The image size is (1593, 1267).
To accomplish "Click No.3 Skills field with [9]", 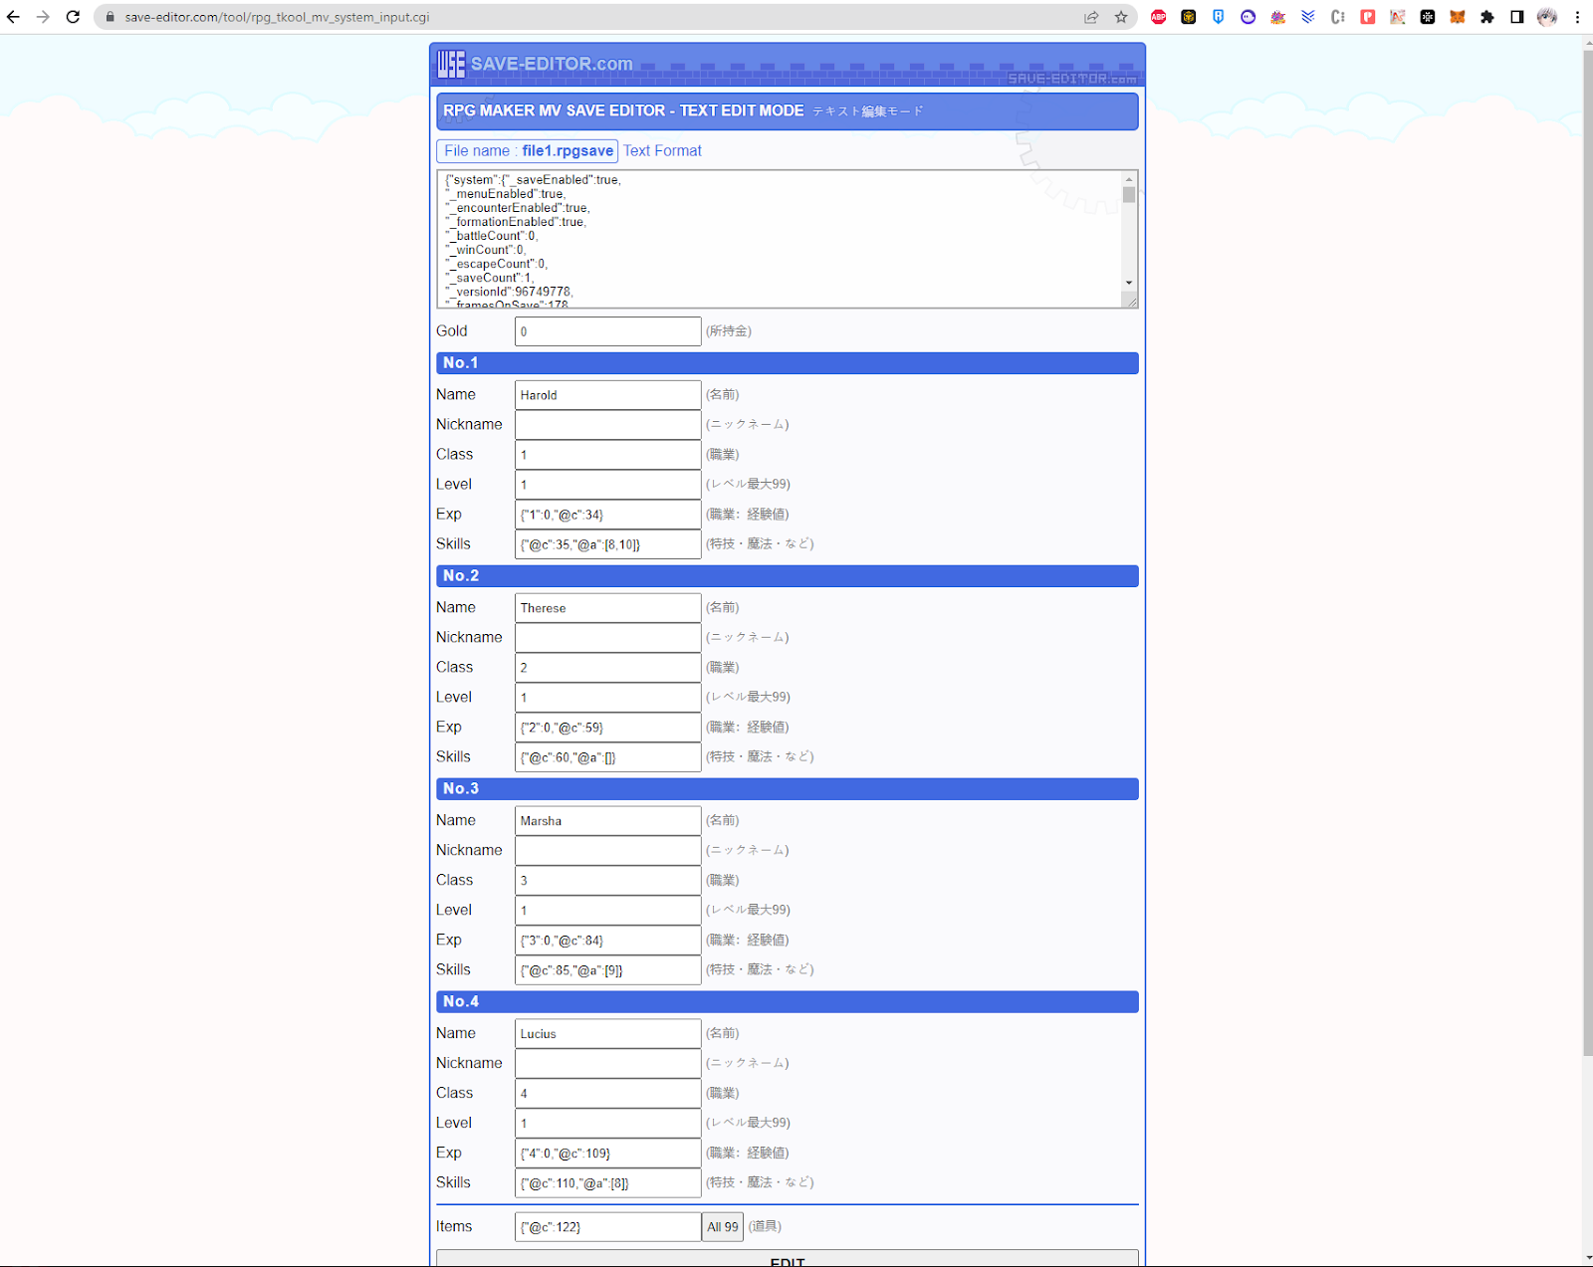I will (x=607, y=970).
